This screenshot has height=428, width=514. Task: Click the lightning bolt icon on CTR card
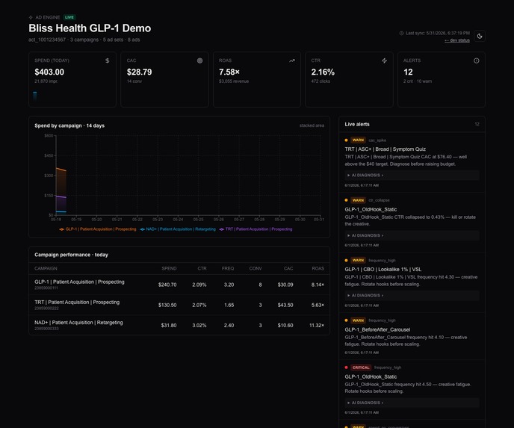click(x=384, y=61)
